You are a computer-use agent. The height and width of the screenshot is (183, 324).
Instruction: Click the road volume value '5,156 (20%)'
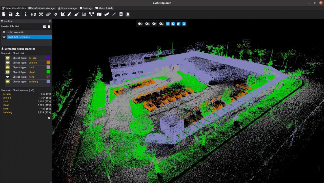(x=45, y=101)
